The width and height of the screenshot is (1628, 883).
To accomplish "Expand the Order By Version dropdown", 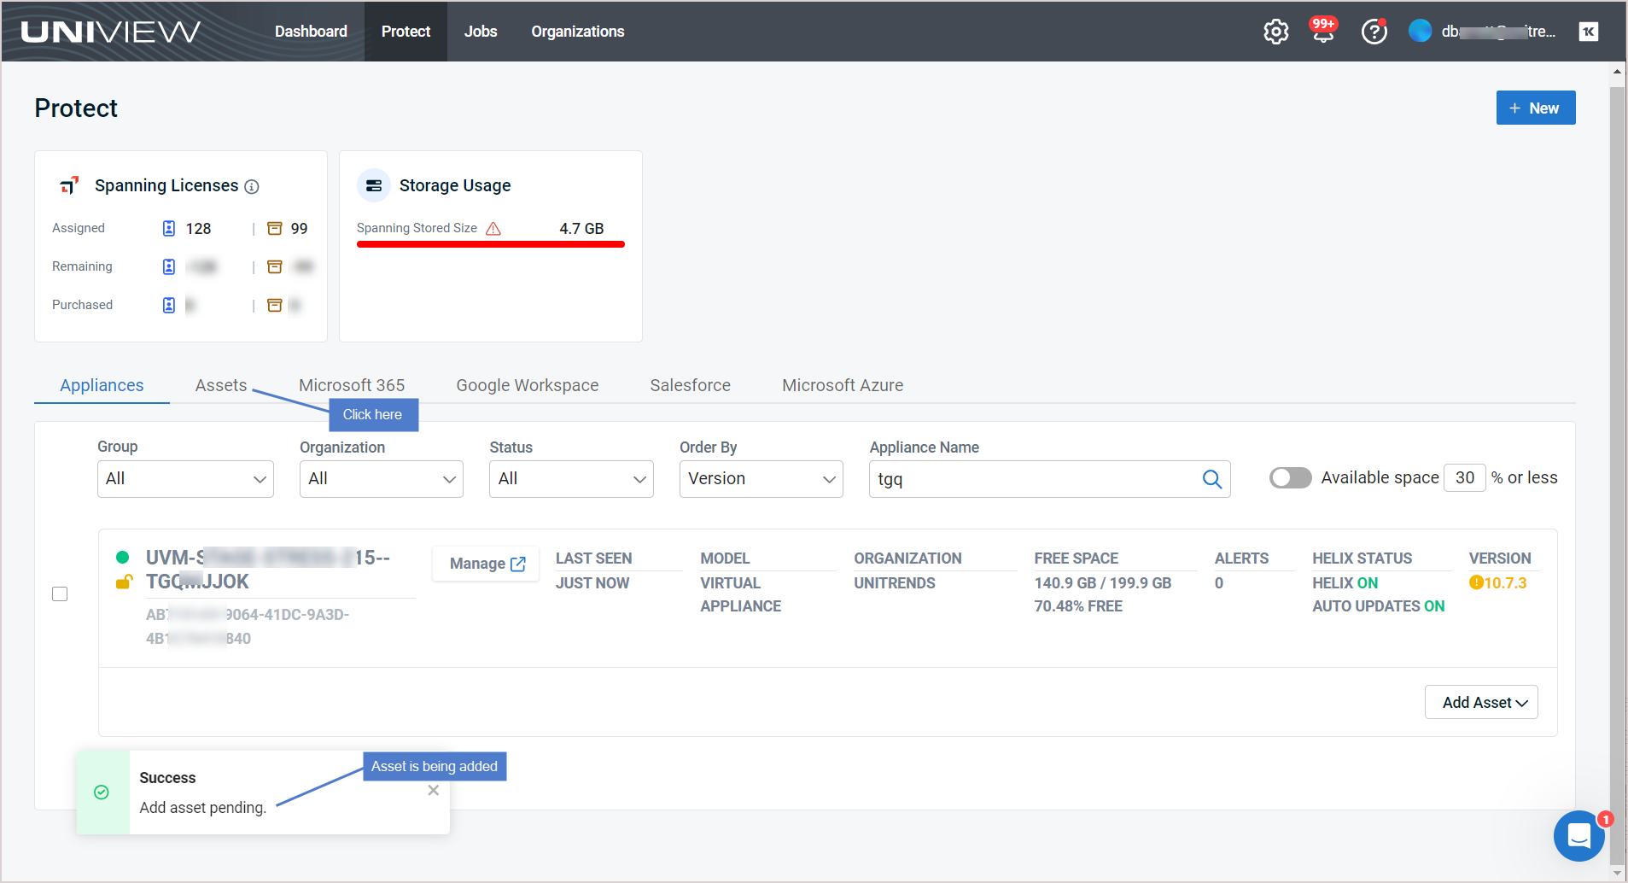I will [x=760, y=478].
